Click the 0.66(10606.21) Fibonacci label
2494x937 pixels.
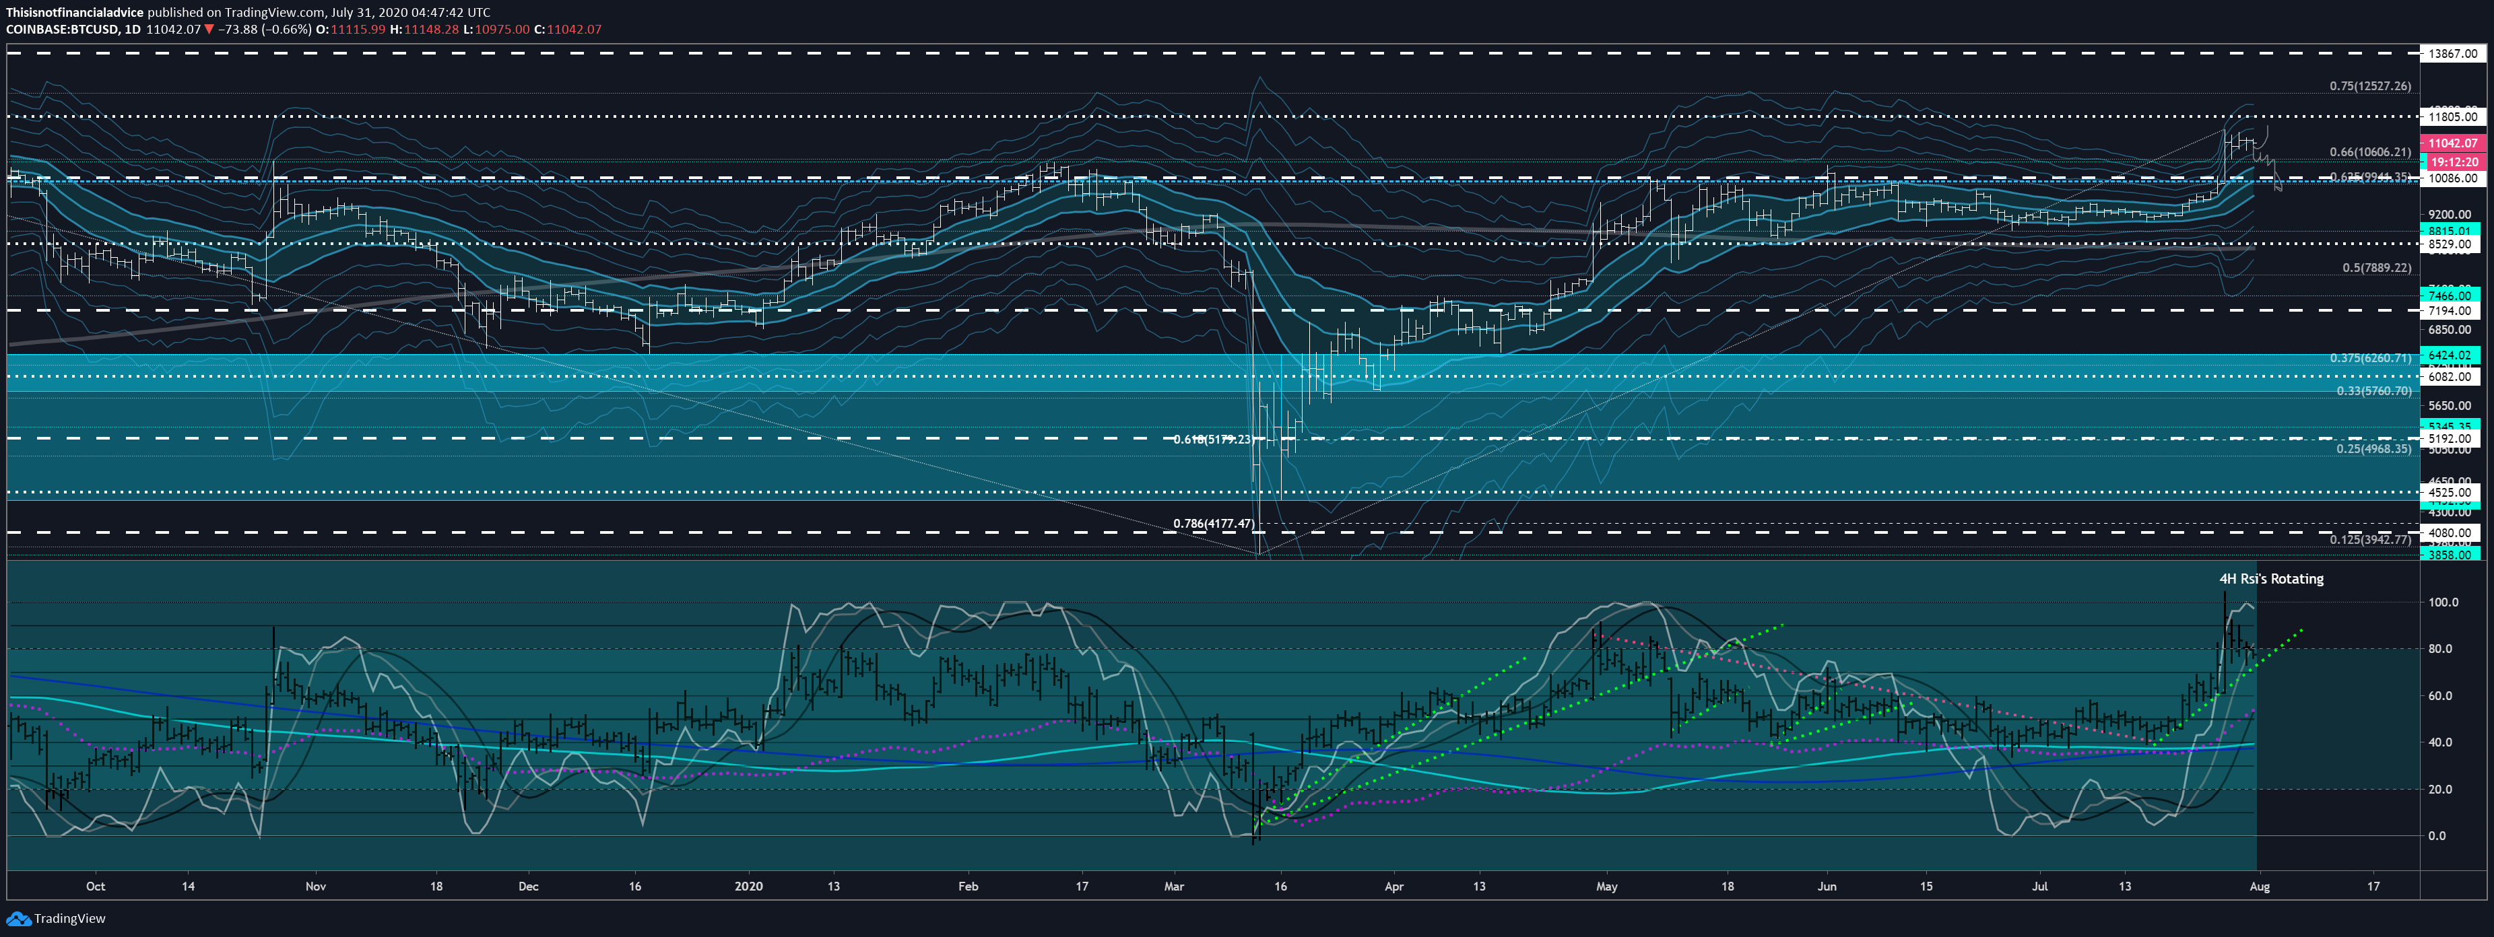point(2370,152)
